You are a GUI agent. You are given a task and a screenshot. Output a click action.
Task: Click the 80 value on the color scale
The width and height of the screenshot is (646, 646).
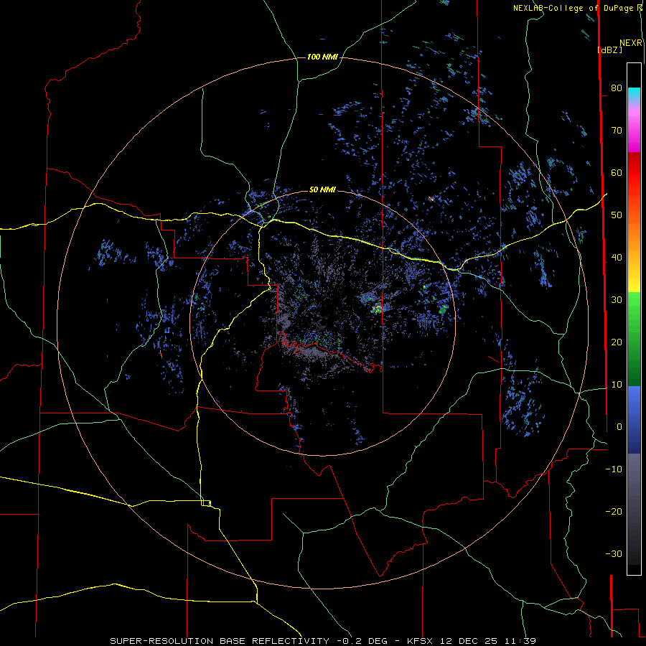point(617,88)
